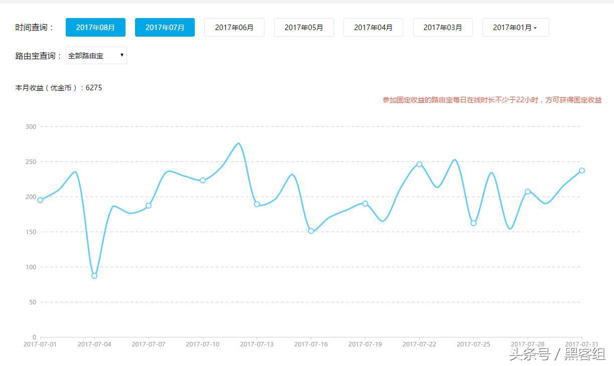
Task: Click the 2017-07-16 axis date label
Action: tap(311, 344)
